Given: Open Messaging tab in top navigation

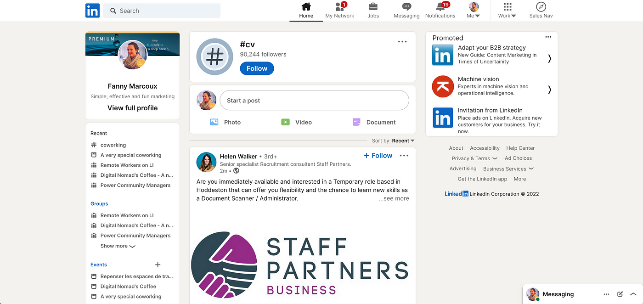Looking at the screenshot, I should 406,11.
